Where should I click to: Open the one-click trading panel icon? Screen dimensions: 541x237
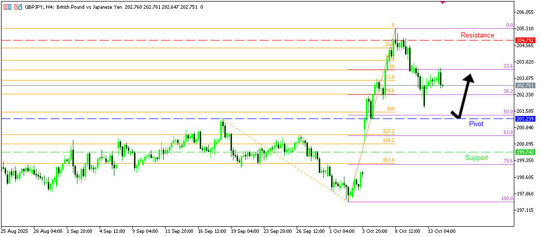[7, 7]
